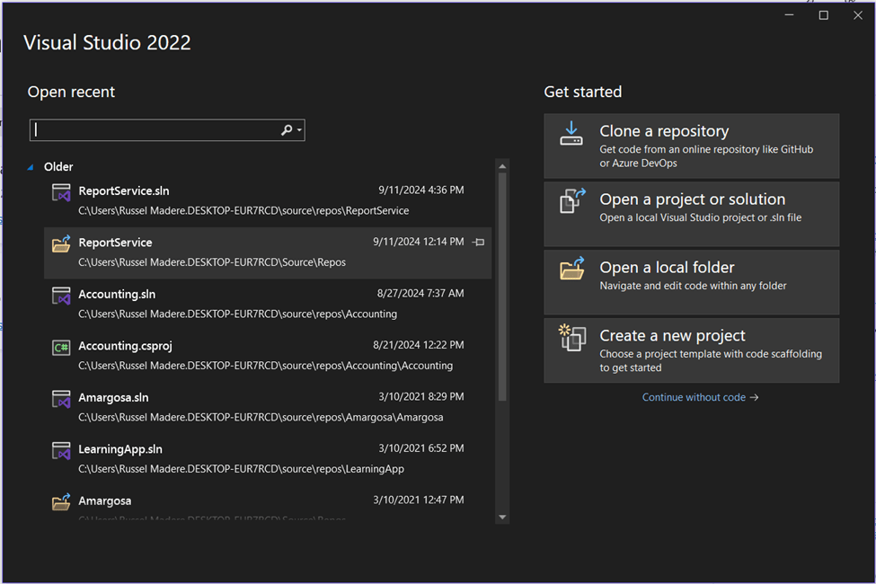
Task: Click the Open a local folder icon
Action: (572, 270)
